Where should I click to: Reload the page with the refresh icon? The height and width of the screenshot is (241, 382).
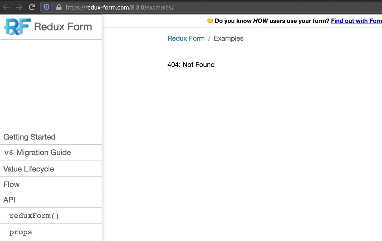(32, 7)
